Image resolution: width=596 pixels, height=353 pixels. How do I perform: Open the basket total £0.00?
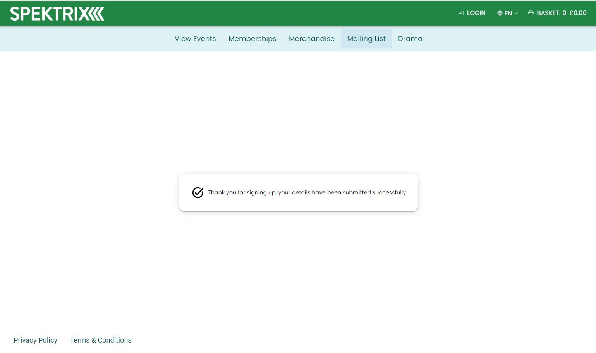pos(578,13)
